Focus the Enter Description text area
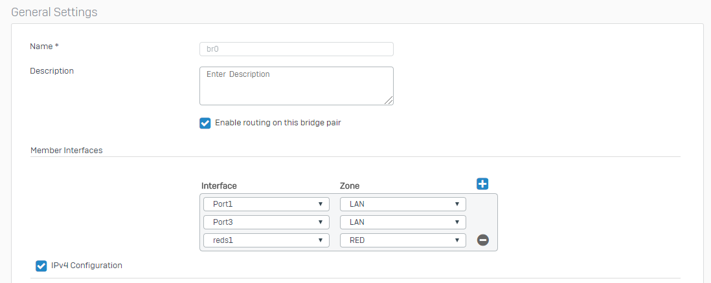This screenshot has width=711, height=283. click(296, 85)
